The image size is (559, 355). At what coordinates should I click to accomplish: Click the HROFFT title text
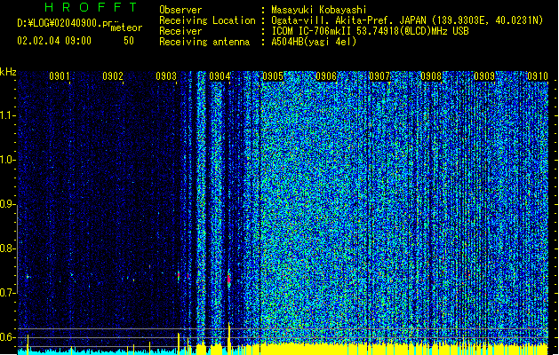point(91,7)
